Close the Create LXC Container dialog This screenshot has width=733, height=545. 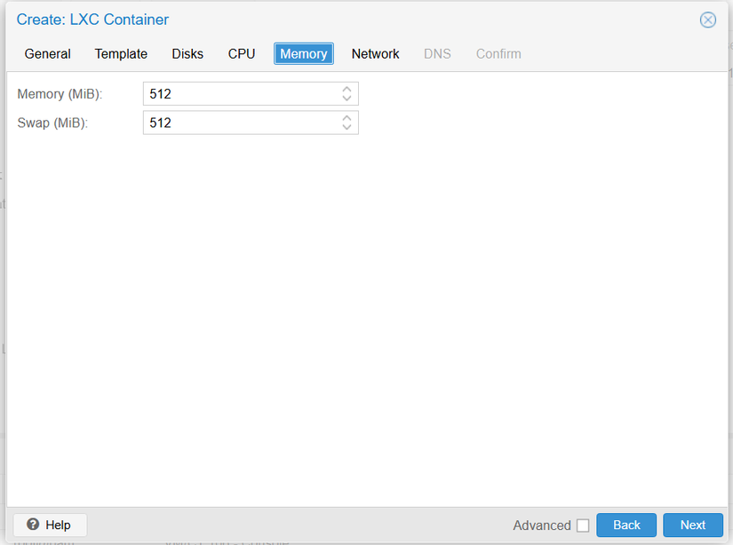point(707,20)
